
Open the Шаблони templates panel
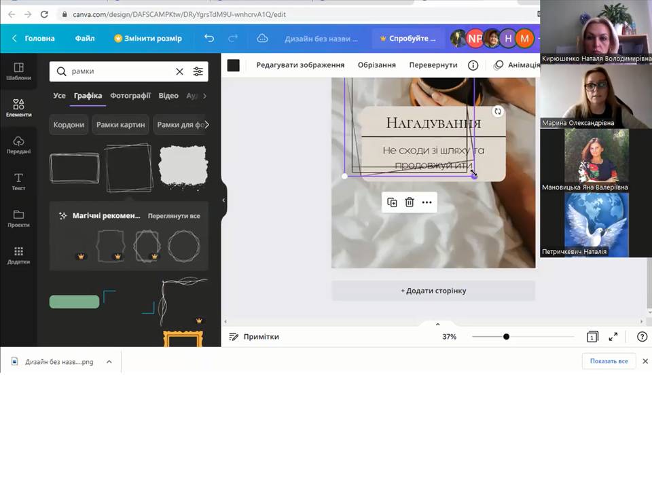coord(18,71)
